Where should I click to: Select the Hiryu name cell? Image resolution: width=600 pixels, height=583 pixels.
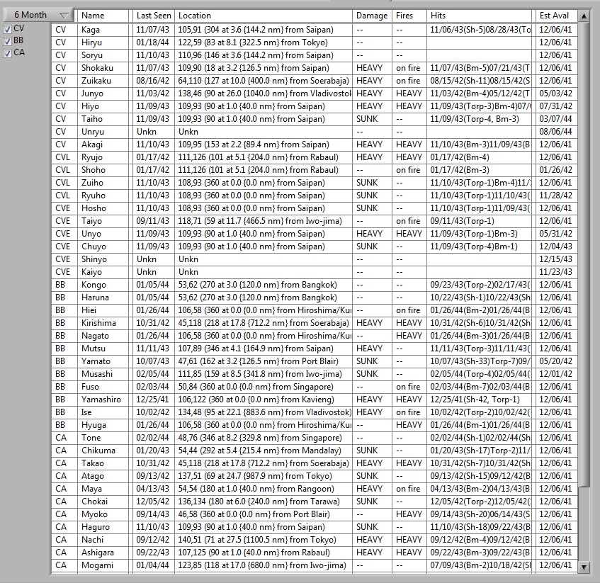click(x=103, y=43)
